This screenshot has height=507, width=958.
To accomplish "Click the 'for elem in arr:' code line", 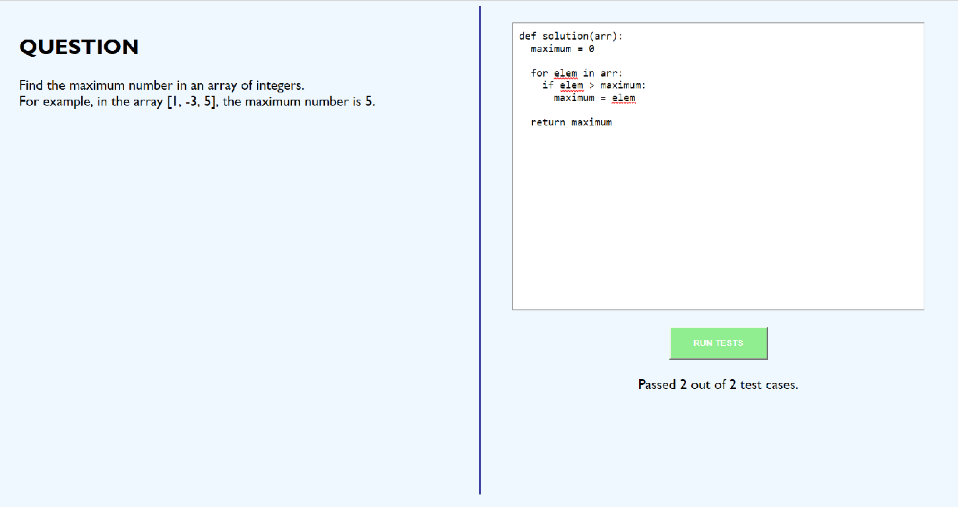I will (576, 73).
